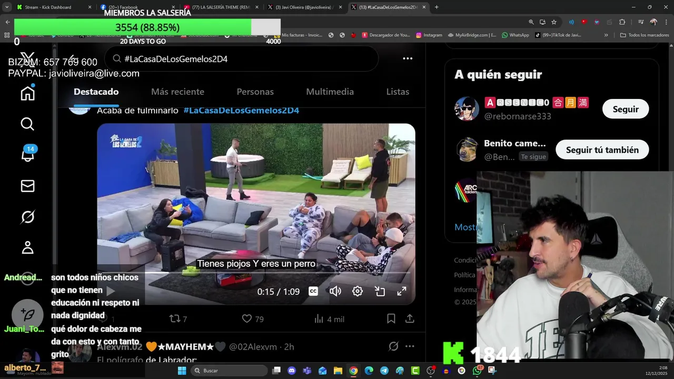Open Discord from the taskbar
The width and height of the screenshot is (674, 379).
click(292, 371)
